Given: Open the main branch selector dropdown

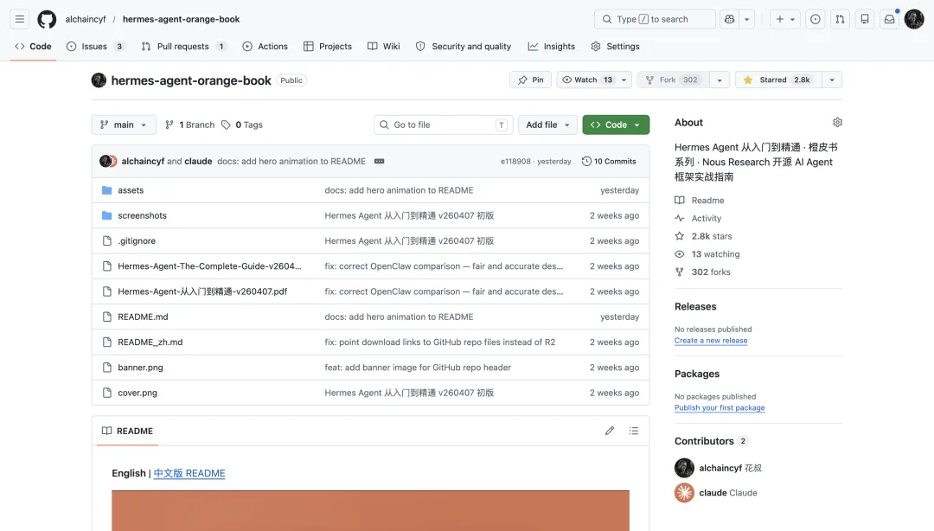Looking at the screenshot, I should point(124,125).
